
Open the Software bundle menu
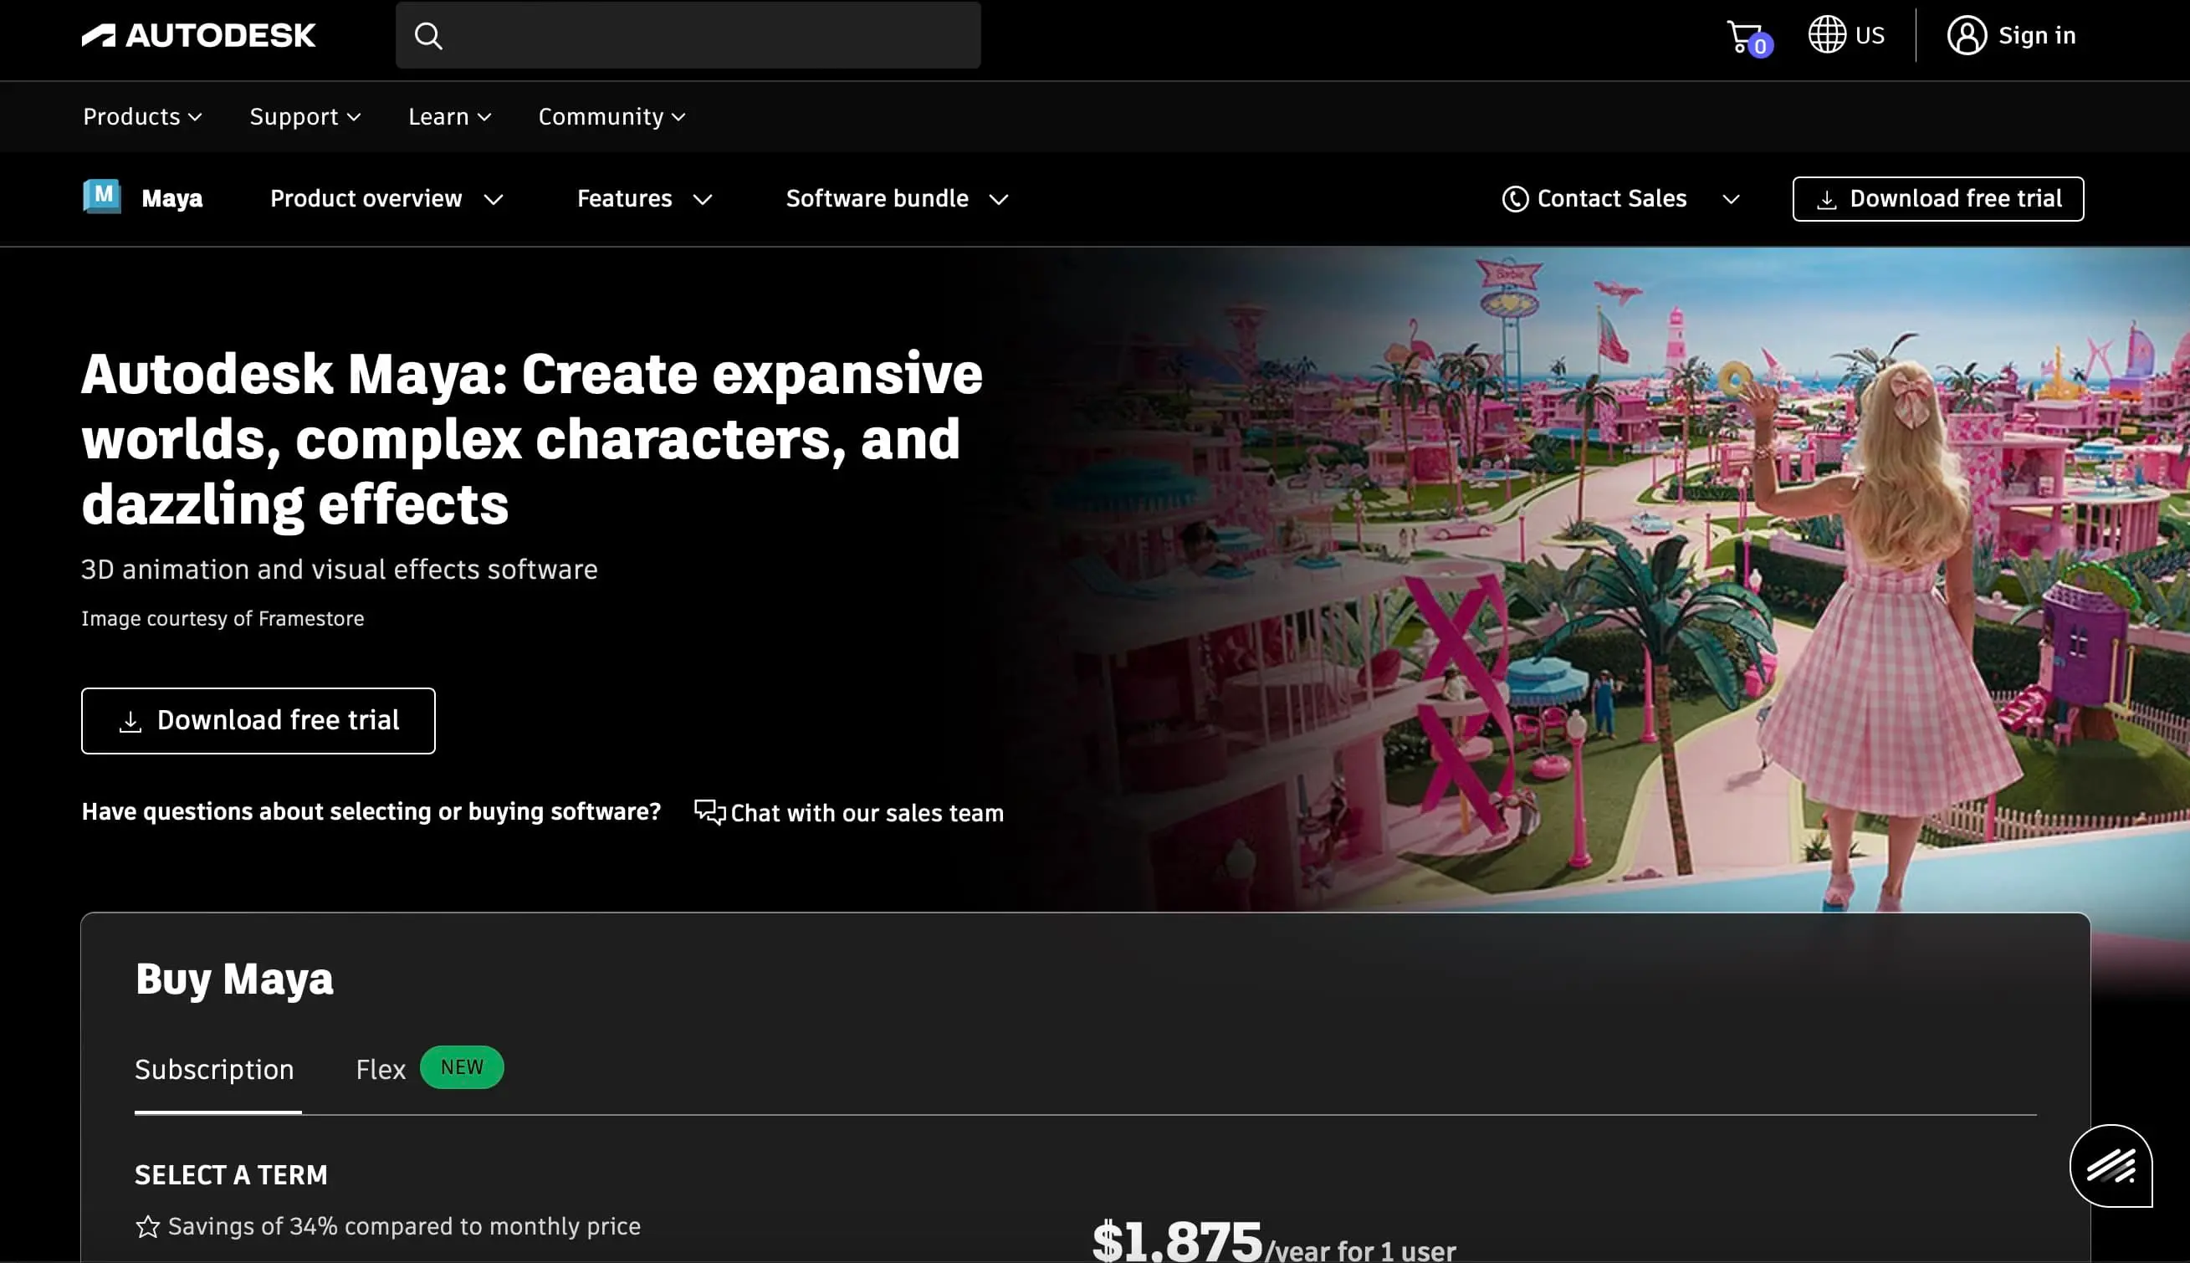[x=897, y=198]
